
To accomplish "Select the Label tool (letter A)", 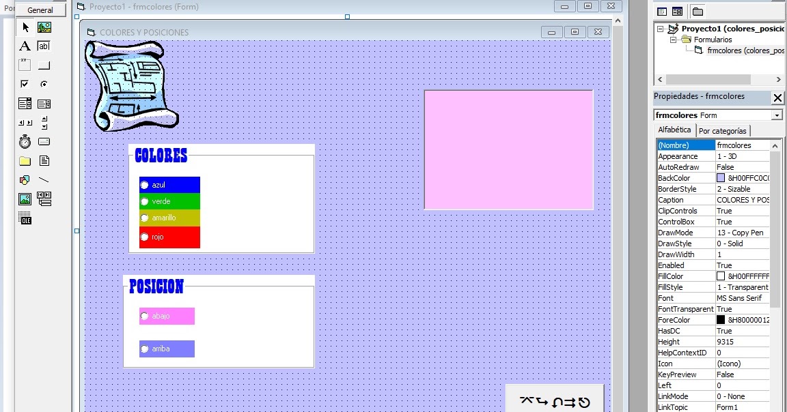I will point(24,46).
